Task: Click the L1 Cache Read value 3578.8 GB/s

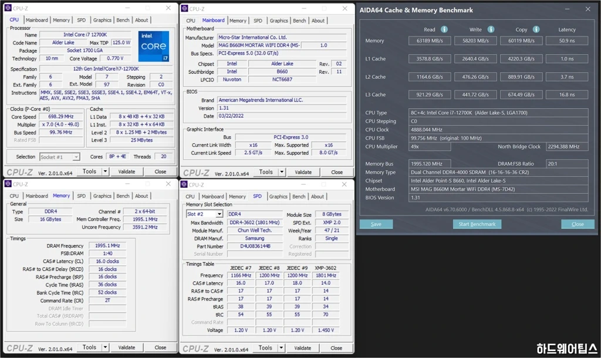Action: [x=430, y=59]
